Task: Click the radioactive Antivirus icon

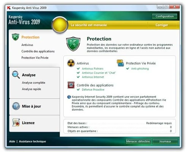Action: tap(71, 63)
